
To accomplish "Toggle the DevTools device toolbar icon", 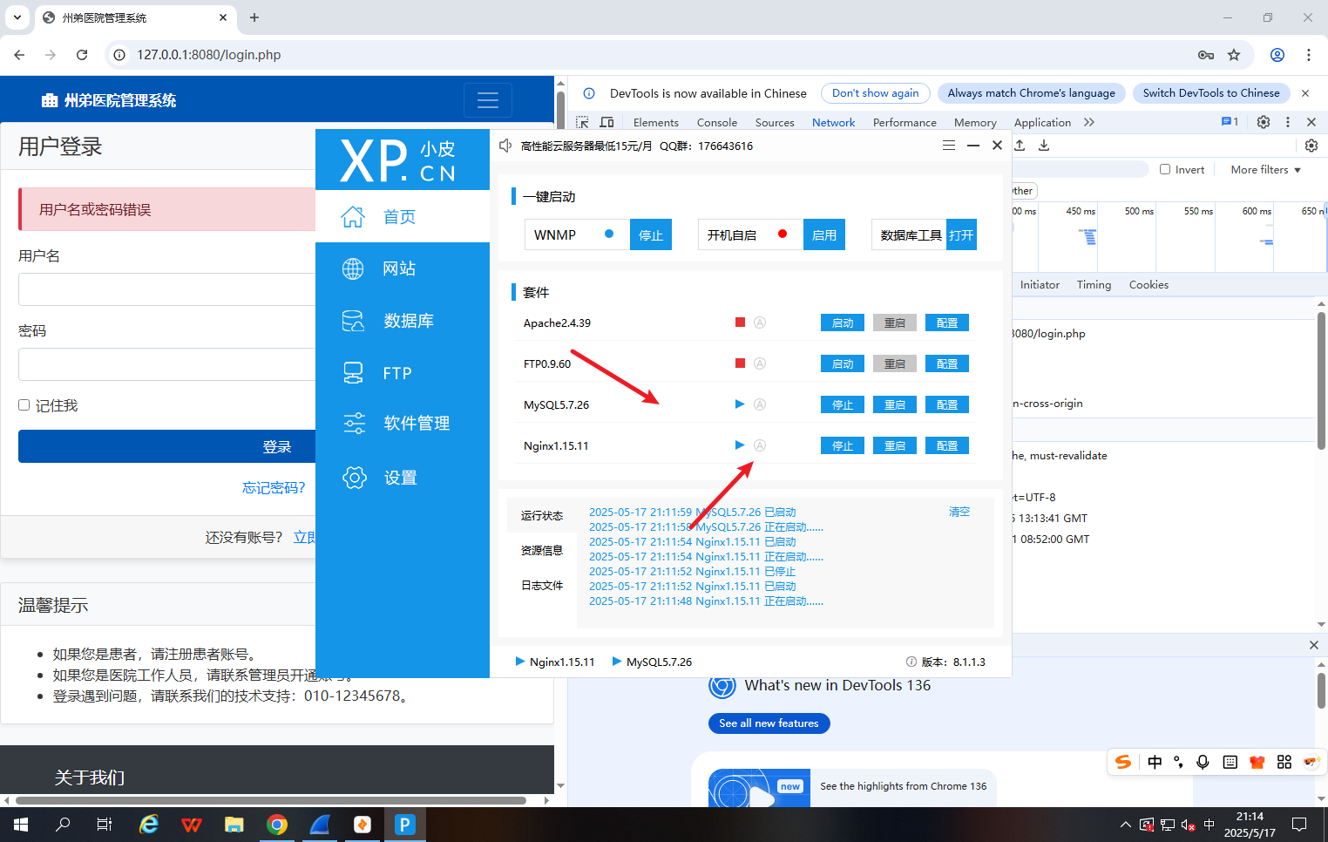I will [x=607, y=122].
